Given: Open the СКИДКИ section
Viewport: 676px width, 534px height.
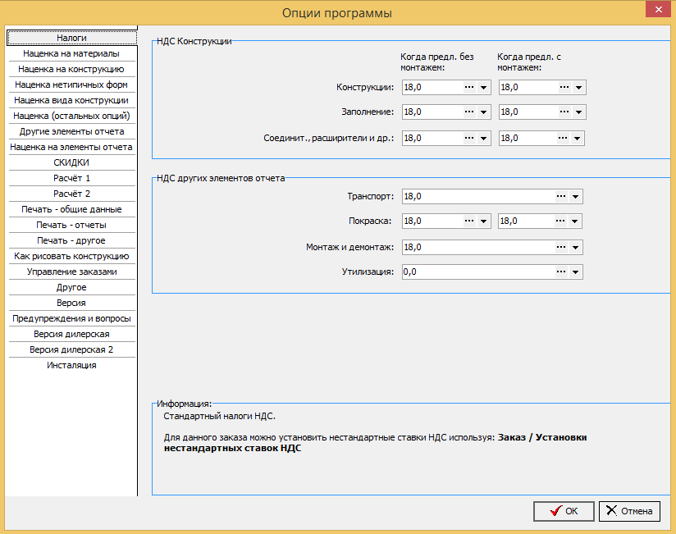Looking at the screenshot, I should (x=71, y=162).
